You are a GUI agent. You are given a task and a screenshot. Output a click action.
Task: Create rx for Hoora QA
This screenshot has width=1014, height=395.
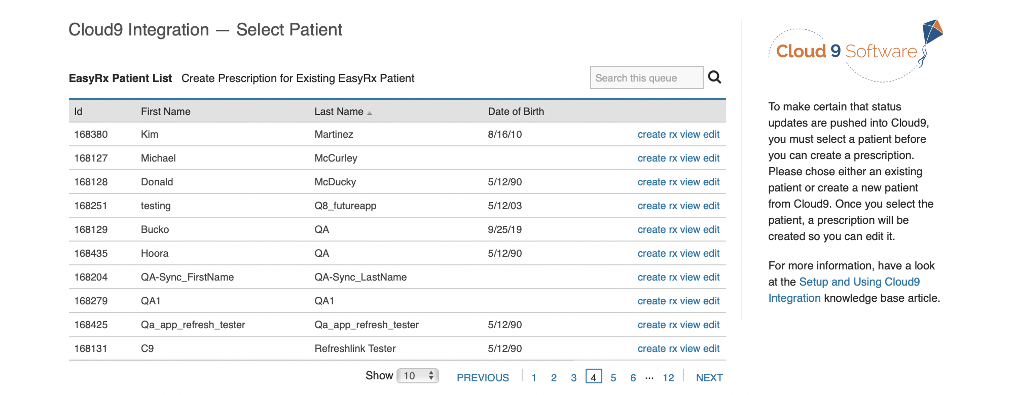point(657,253)
